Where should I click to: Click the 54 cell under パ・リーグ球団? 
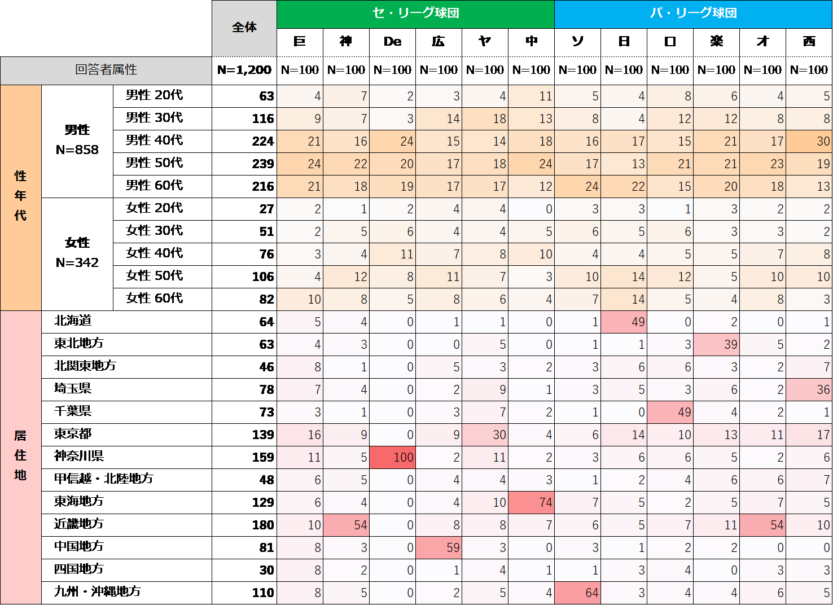pyautogui.click(x=762, y=525)
